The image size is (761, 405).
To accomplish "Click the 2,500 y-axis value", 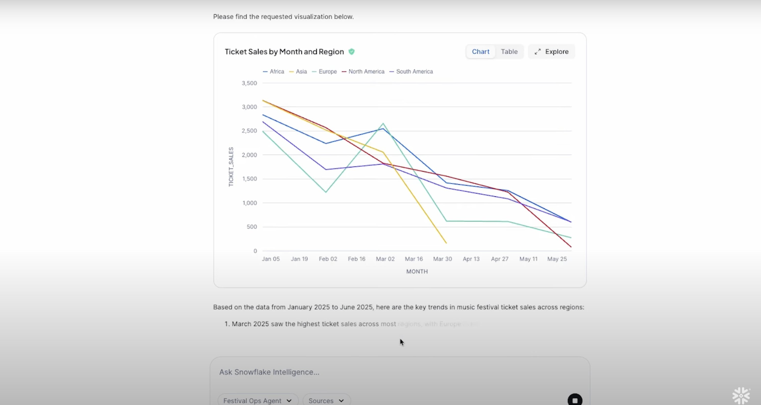I will pyautogui.click(x=249, y=131).
